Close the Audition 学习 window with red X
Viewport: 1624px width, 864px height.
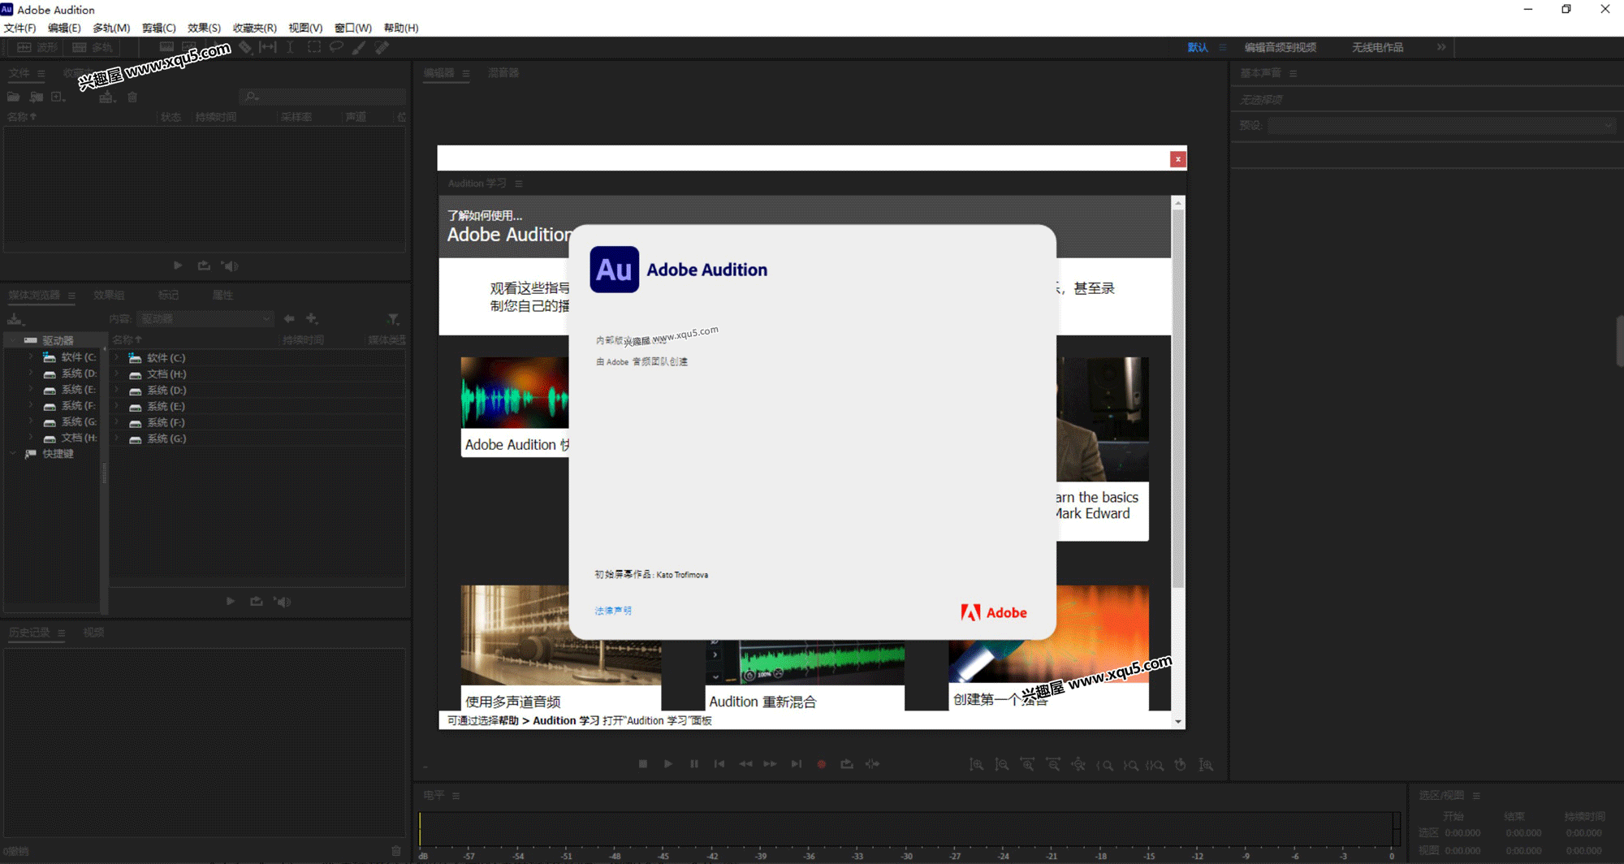1177,159
